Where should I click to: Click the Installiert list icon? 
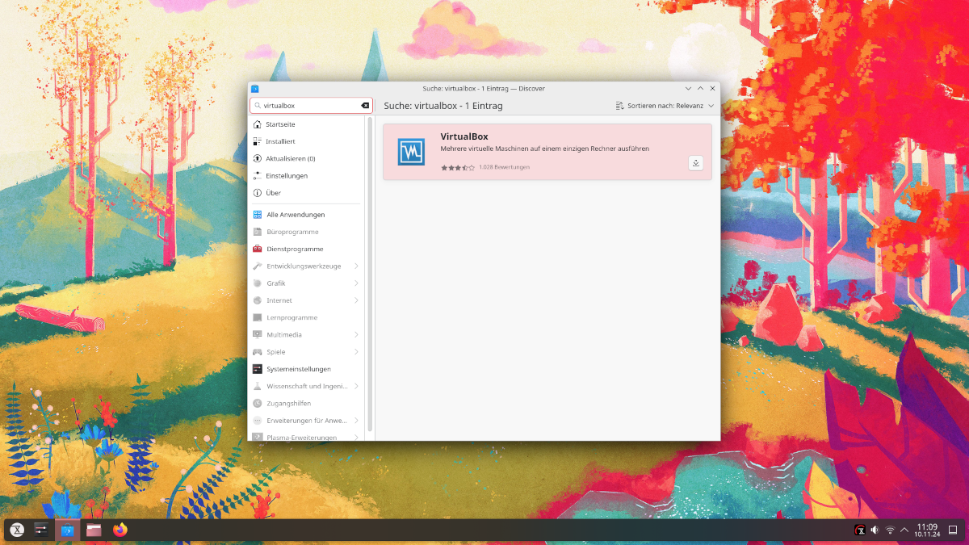(x=258, y=141)
